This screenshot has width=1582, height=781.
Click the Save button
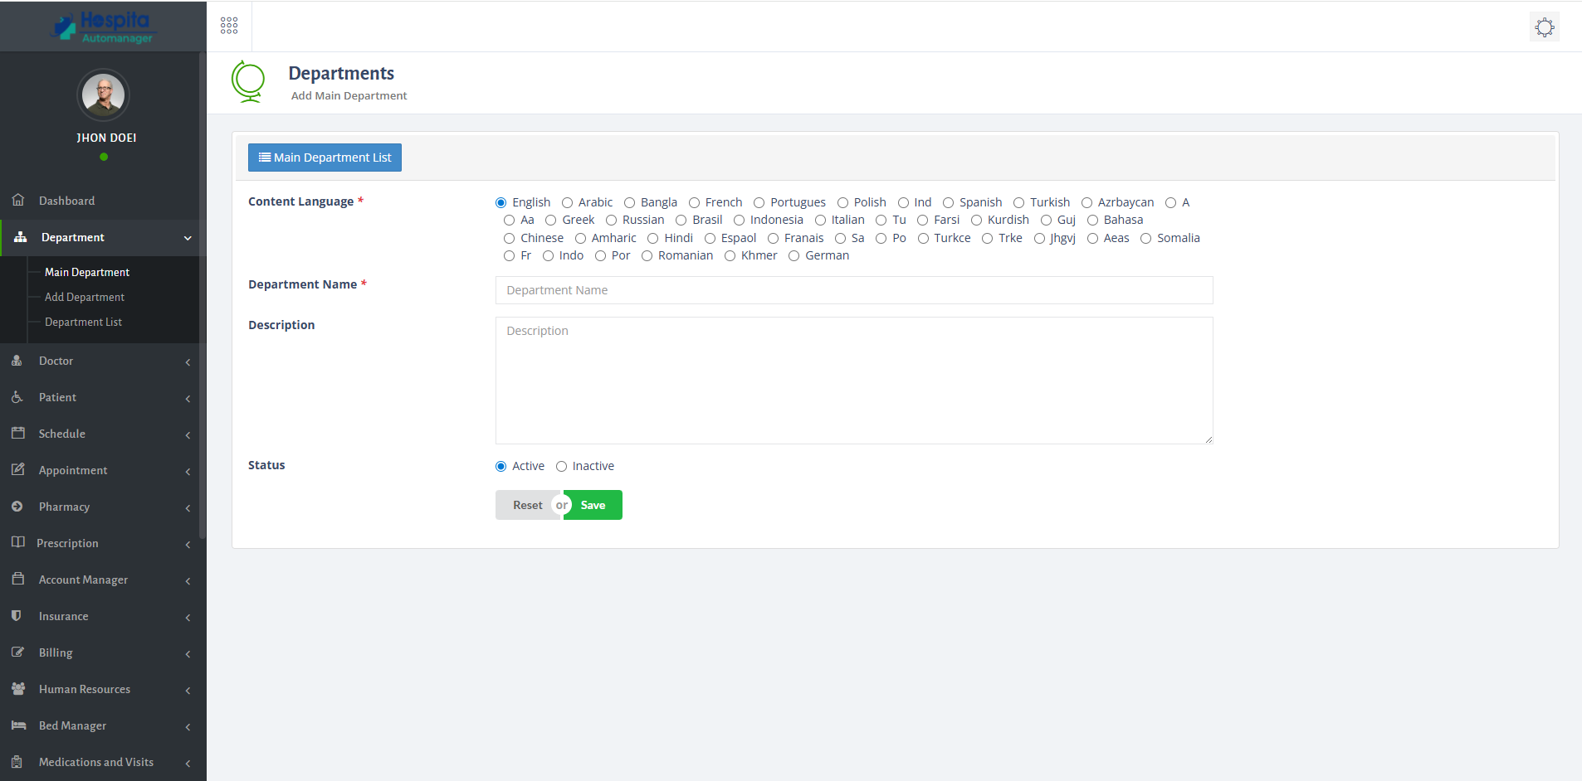click(593, 505)
